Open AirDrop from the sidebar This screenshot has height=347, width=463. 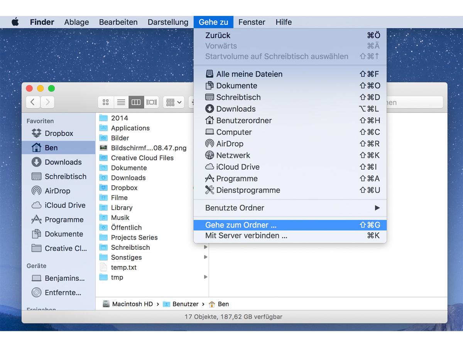(x=57, y=191)
